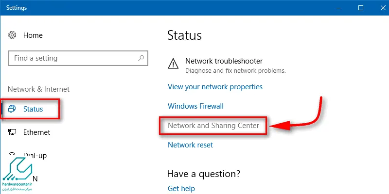The image size is (389, 194).
Task: Go to the Dial-up section label
Action: (35, 155)
